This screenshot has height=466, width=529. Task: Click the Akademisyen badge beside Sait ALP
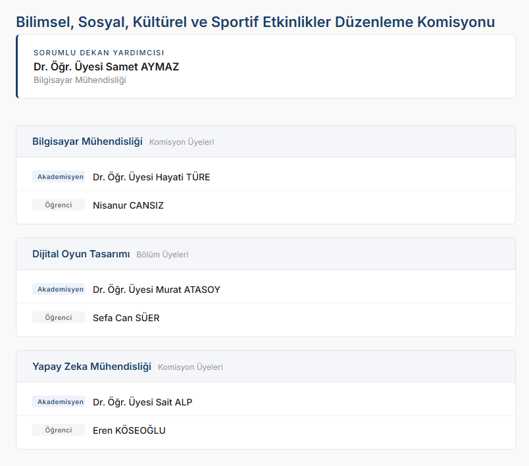tap(60, 402)
